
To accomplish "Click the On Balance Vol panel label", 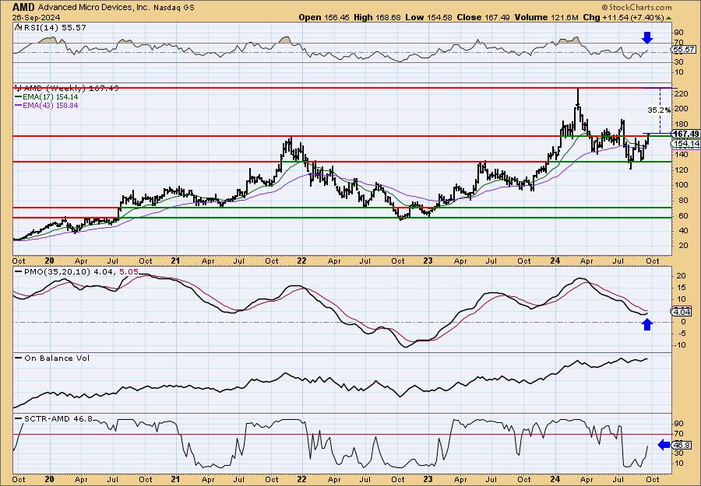I will pos(52,358).
